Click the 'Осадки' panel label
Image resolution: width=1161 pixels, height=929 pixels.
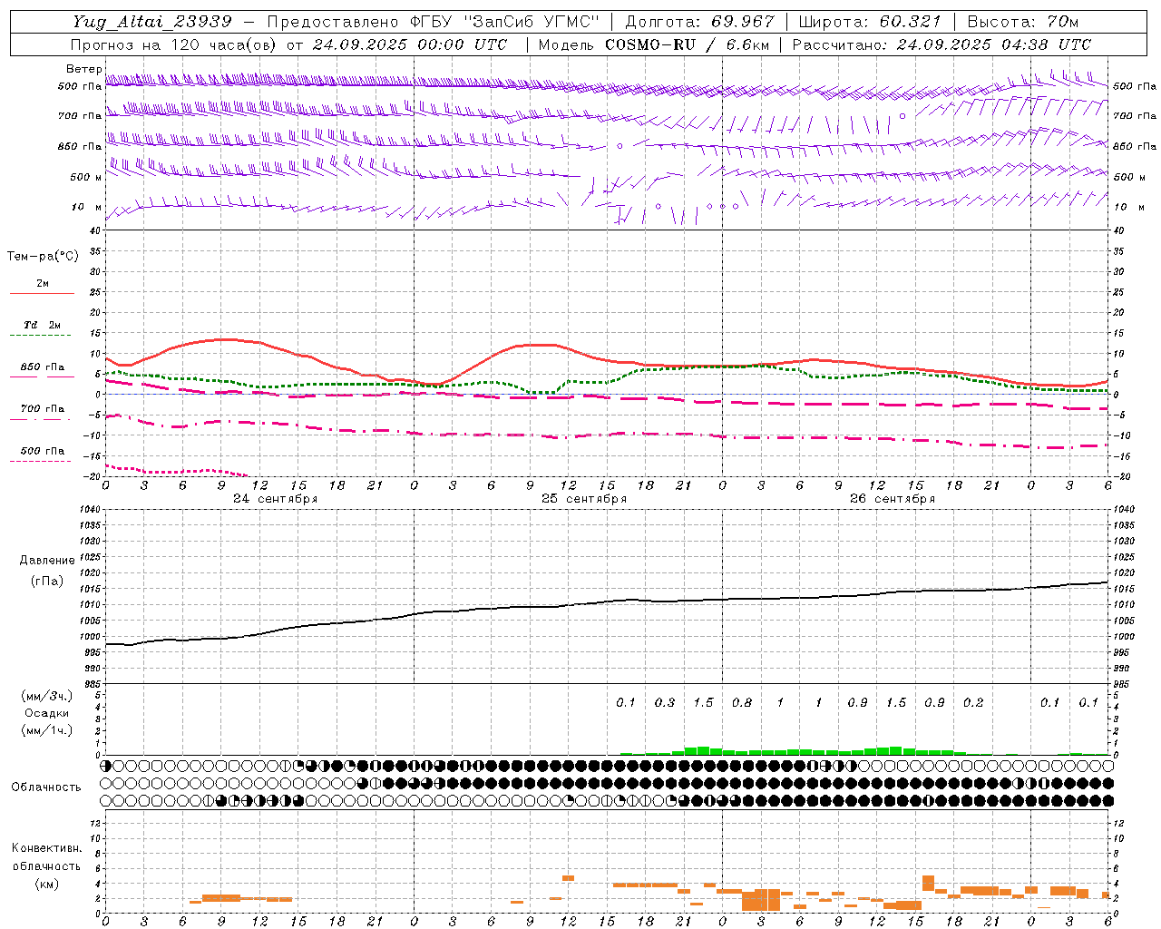[x=47, y=713]
